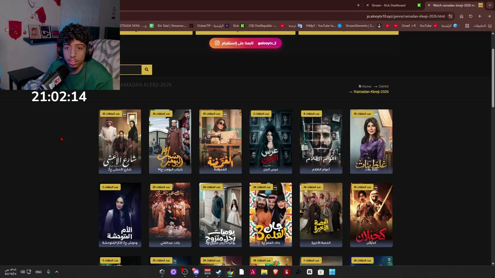This screenshot has height=278, width=495.
Task: Close the Watch ramadan-kleeji-2026 tab
Action: [x=429, y=5]
